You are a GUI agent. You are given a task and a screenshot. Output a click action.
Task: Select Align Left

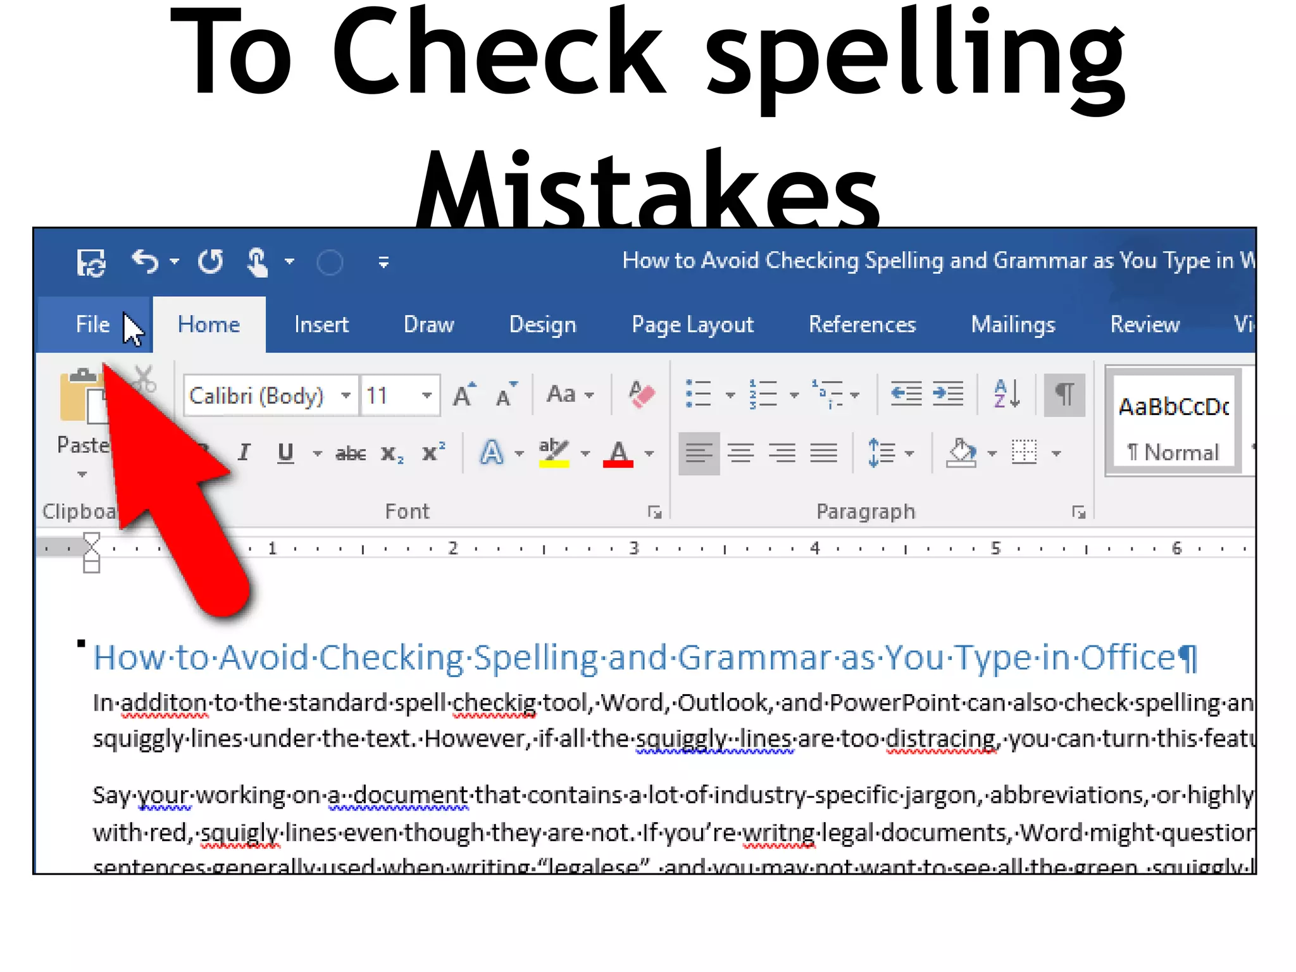click(x=699, y=453)
